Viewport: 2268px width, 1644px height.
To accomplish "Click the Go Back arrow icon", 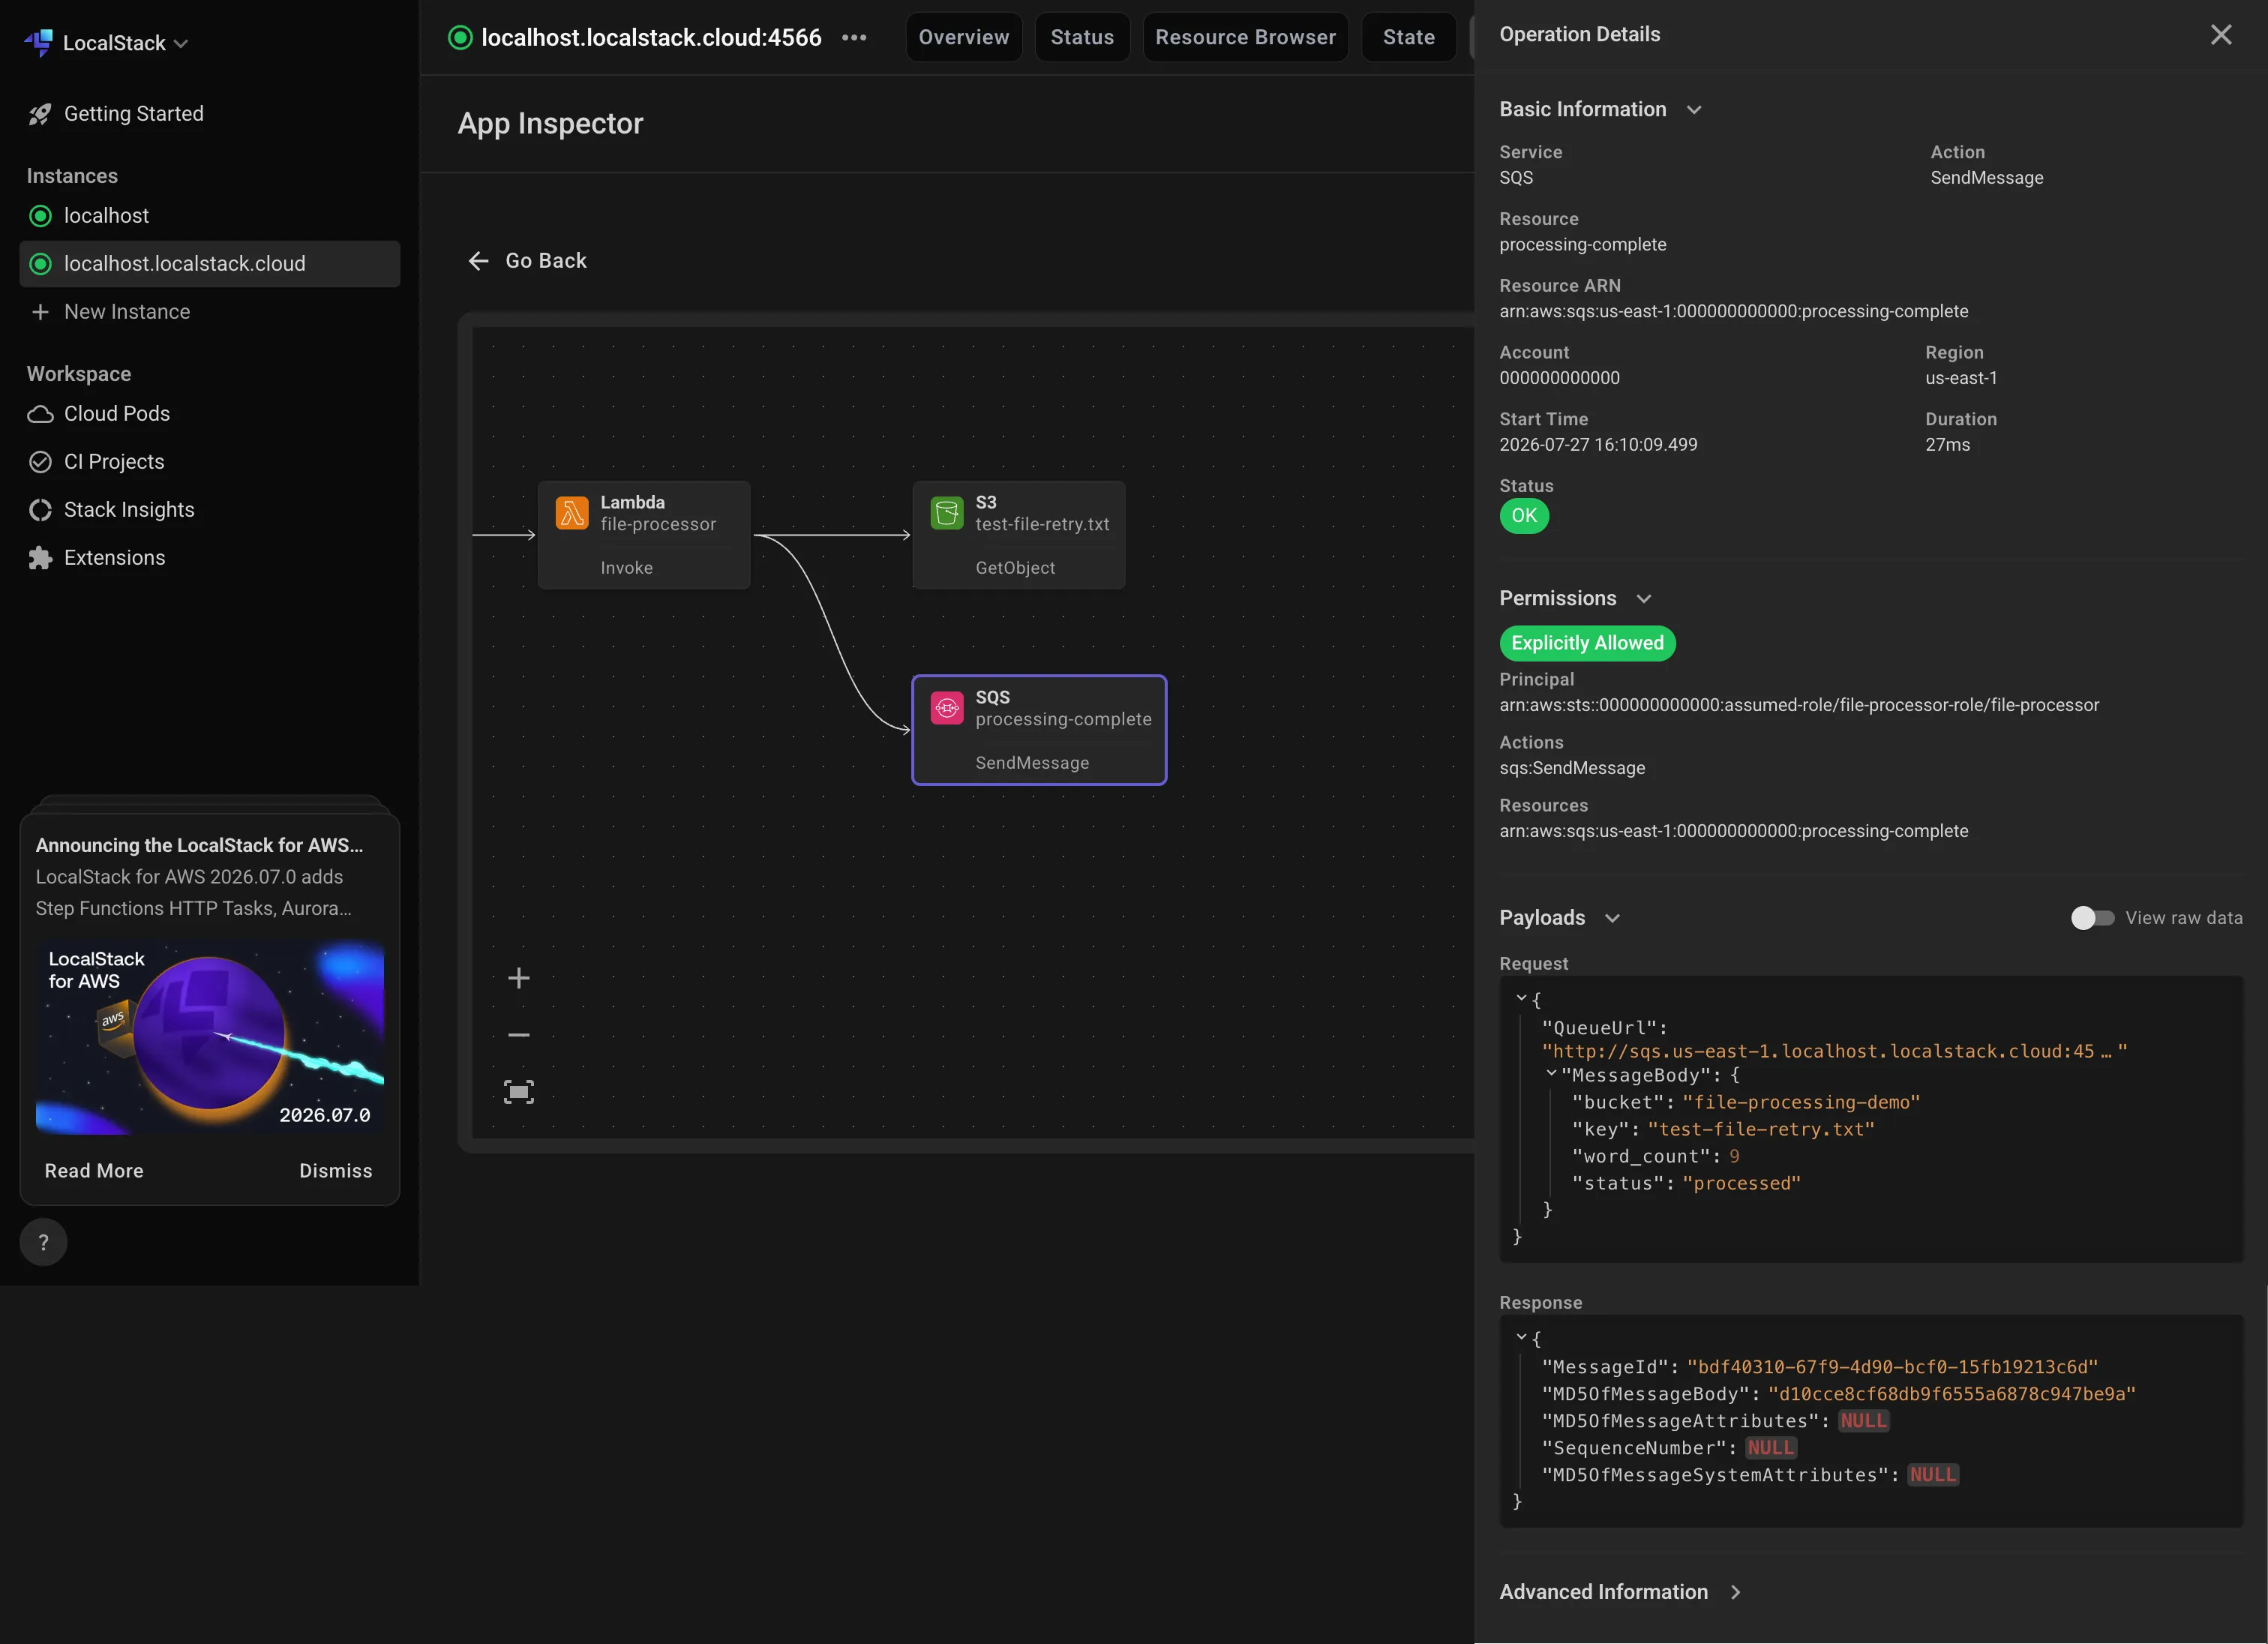I will 479,261.
